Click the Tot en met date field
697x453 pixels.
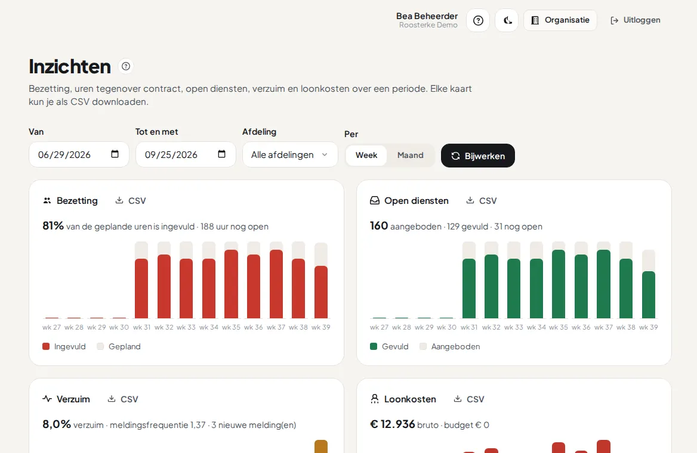coord(186,154)
